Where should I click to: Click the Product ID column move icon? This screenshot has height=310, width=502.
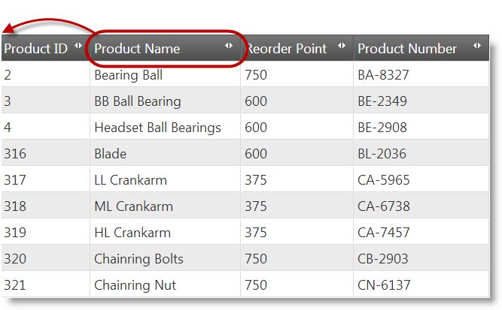point(78,47)
